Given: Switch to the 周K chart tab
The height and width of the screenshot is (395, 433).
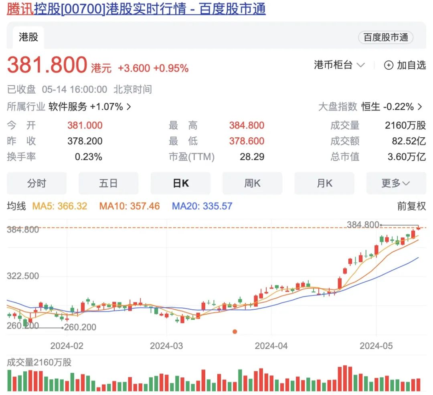Looking at the screenshot, I should (253, 183).
